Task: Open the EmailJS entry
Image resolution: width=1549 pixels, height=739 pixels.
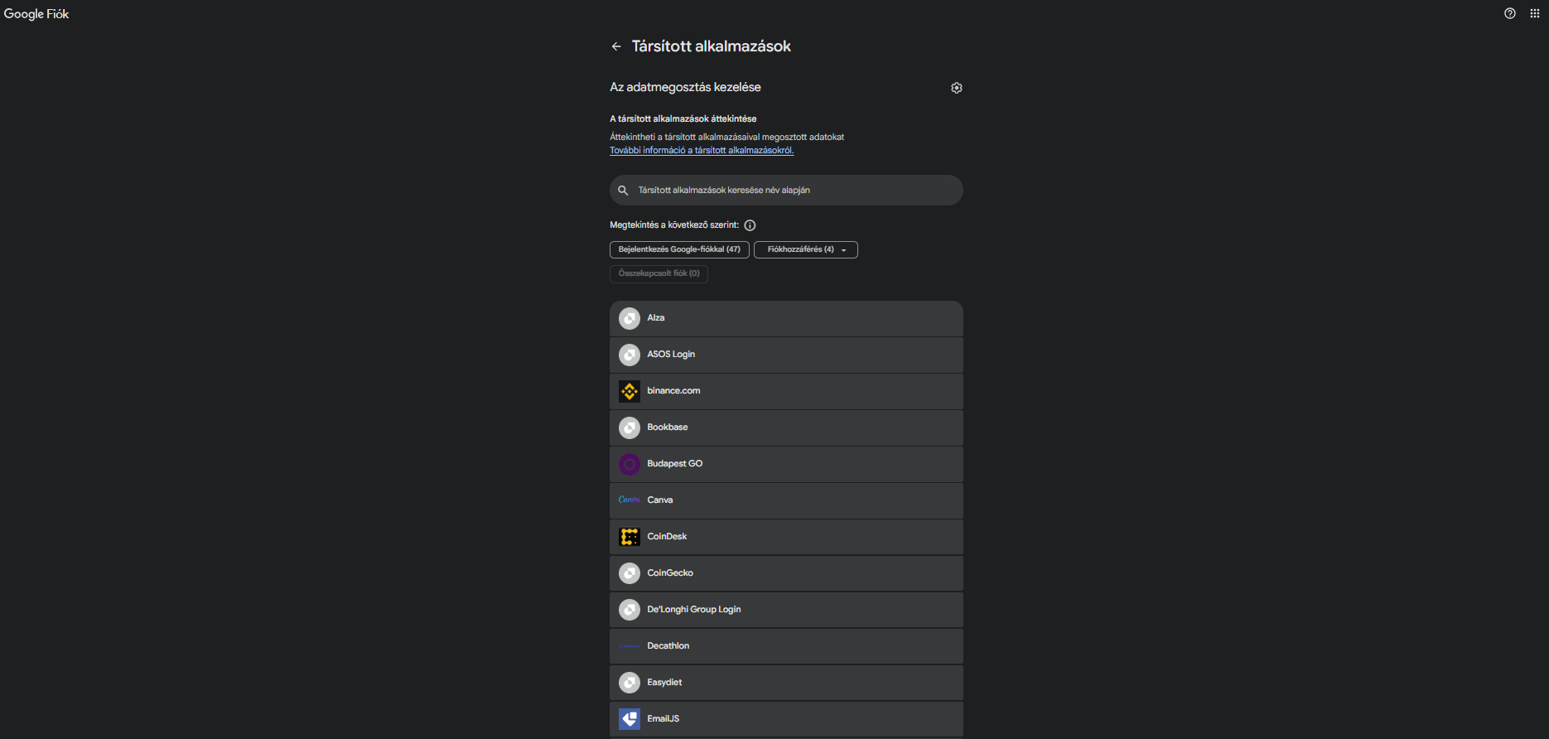Action: (786, 719)
